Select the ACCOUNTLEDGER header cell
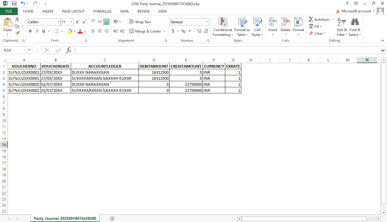The width and height of the screenshot is (387, 222). coord(105,66)
